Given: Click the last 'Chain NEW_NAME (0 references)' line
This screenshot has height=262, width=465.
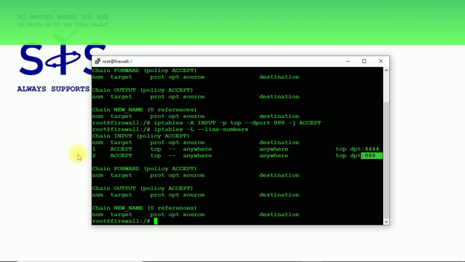Looking at the screenshot, I should coord(144,208).
